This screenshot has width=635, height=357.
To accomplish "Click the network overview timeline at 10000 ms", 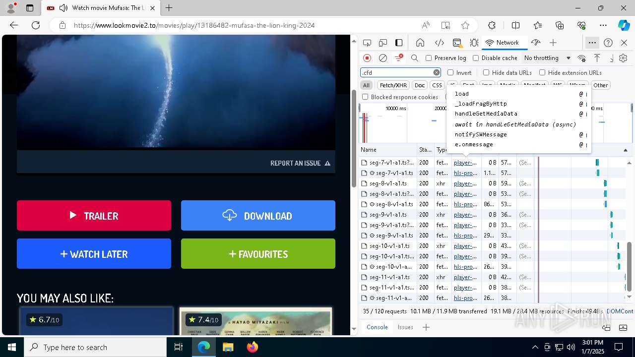I will [395, 109].
